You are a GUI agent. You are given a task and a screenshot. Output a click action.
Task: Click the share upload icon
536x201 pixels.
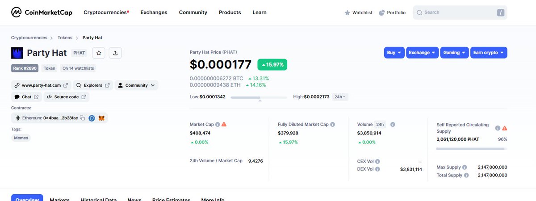115,53
